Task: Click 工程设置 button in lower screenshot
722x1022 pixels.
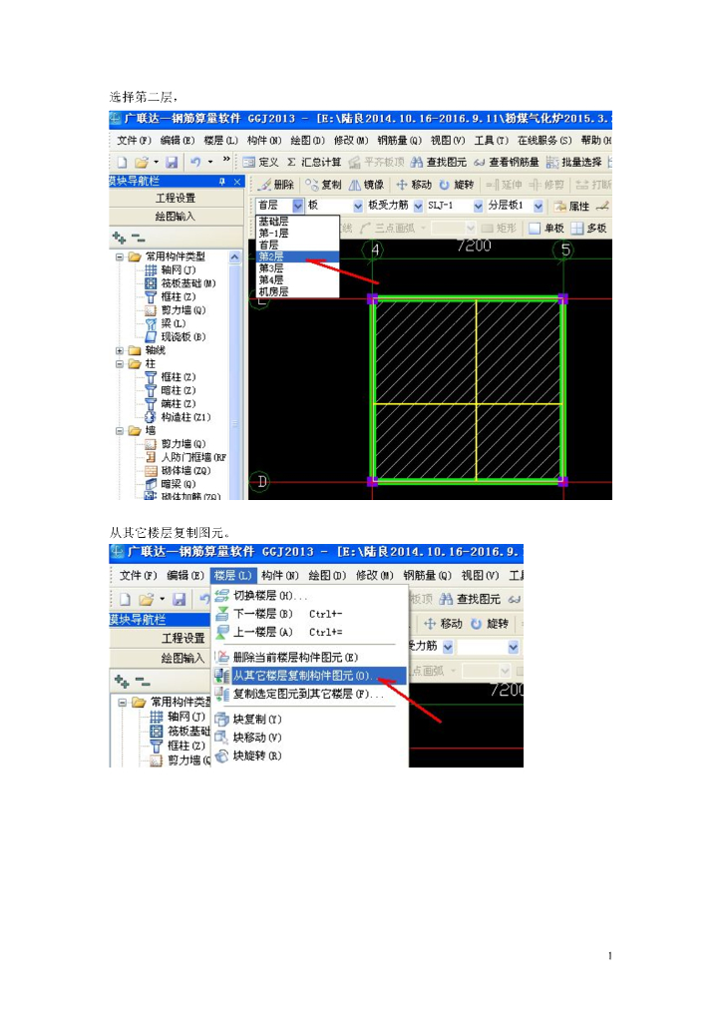Action: 161,638
